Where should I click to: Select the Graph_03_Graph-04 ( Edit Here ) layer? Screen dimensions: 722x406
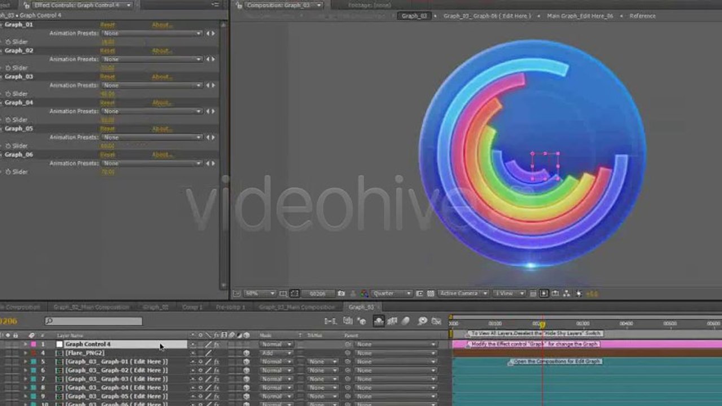pyautogui.click(x=116, y=387)
